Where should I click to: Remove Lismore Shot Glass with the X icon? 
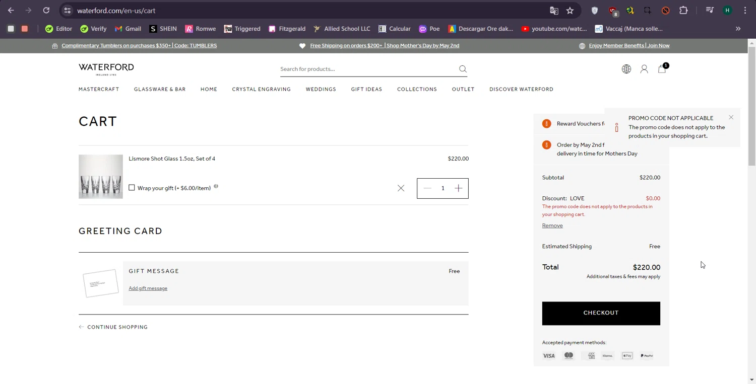[x=401, y=188]
